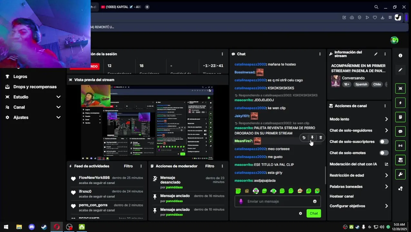Screen dimensions: 411x232
Task: Click the green-outlined clip capture quick action
Action: (x=400, y=88)
